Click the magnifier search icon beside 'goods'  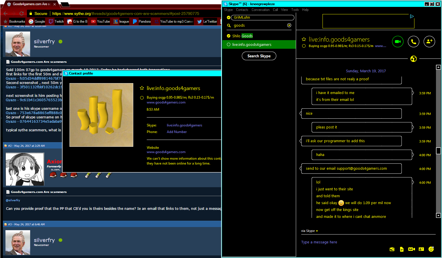[229, 26]
